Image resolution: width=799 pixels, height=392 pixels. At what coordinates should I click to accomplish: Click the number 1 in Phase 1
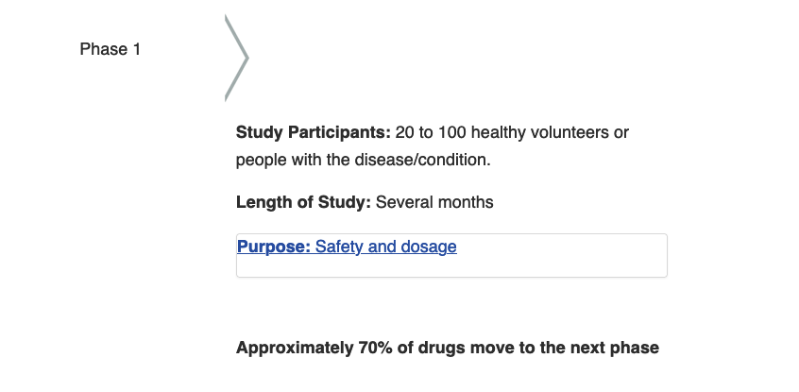(137, 49)
